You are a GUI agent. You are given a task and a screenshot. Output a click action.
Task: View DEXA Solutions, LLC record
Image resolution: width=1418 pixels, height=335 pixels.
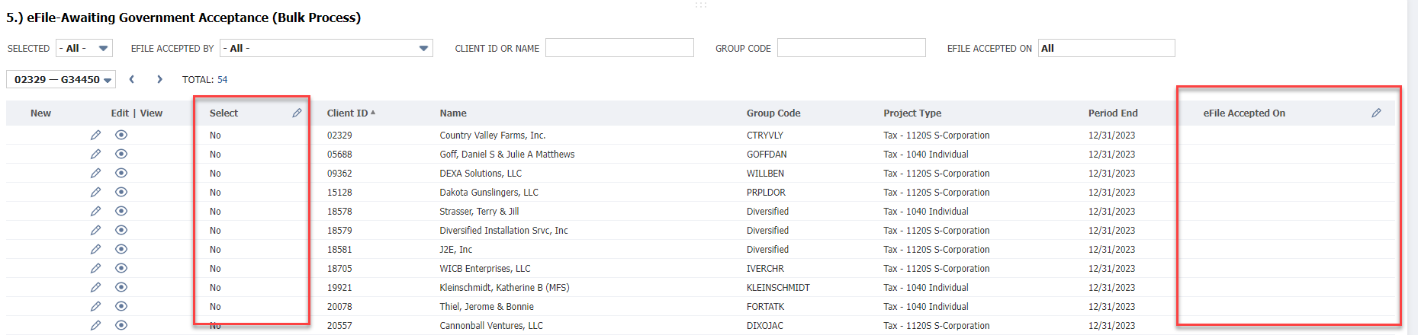point(121,173)
